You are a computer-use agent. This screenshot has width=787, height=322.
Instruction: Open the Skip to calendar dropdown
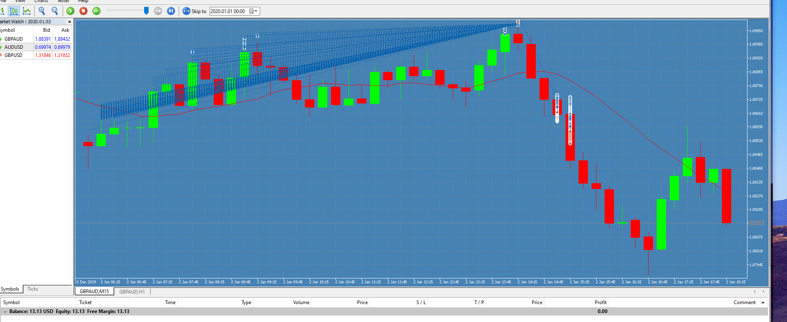254,11
